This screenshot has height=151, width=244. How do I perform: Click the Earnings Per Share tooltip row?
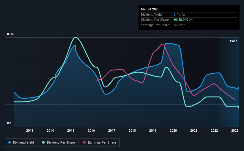point(189,25)
